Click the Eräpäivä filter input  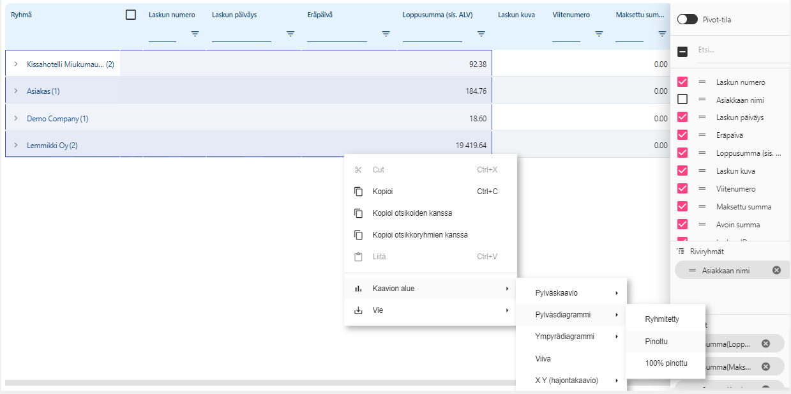tap(337, 34)
